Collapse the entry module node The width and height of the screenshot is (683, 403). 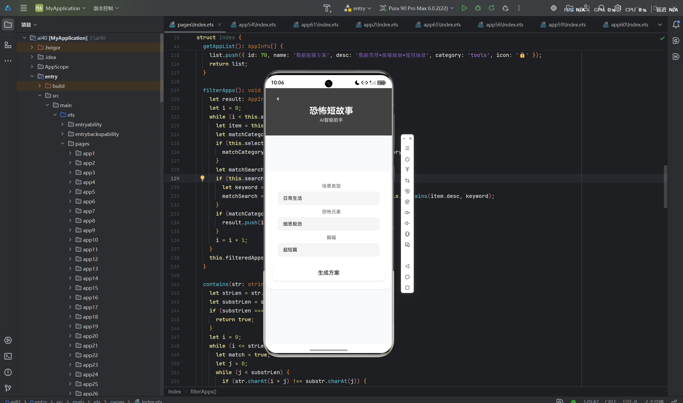(32, 76)
